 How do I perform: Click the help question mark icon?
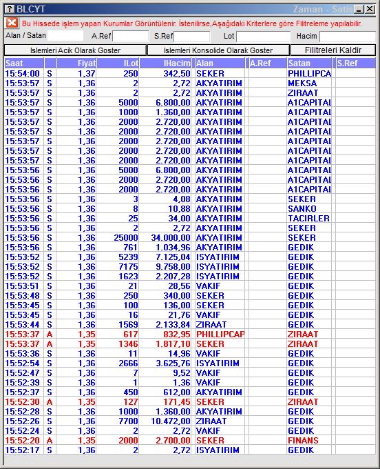pos(10,9)
